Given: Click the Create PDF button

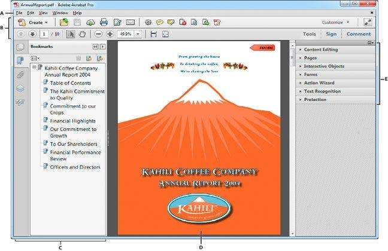Looking at the screenshot, I should 34,22.
